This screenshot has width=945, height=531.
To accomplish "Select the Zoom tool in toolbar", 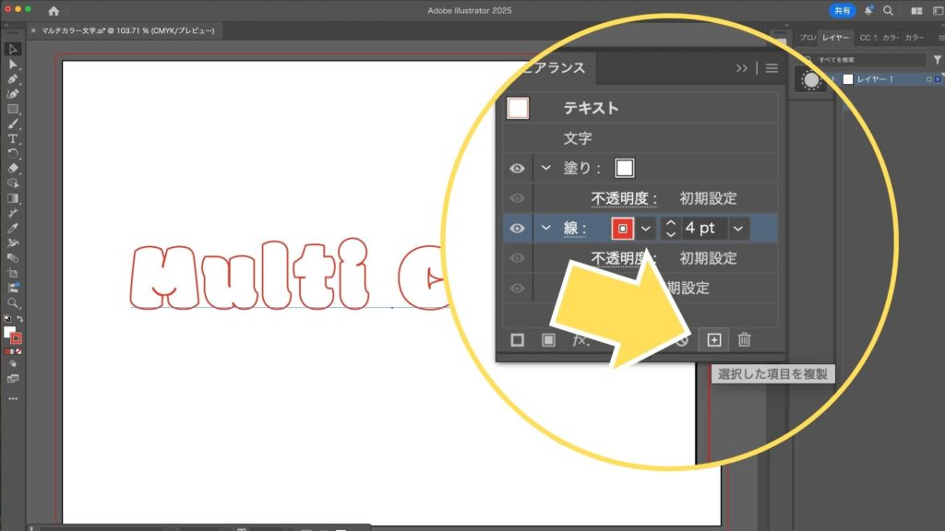I will (x=13, y=302).
